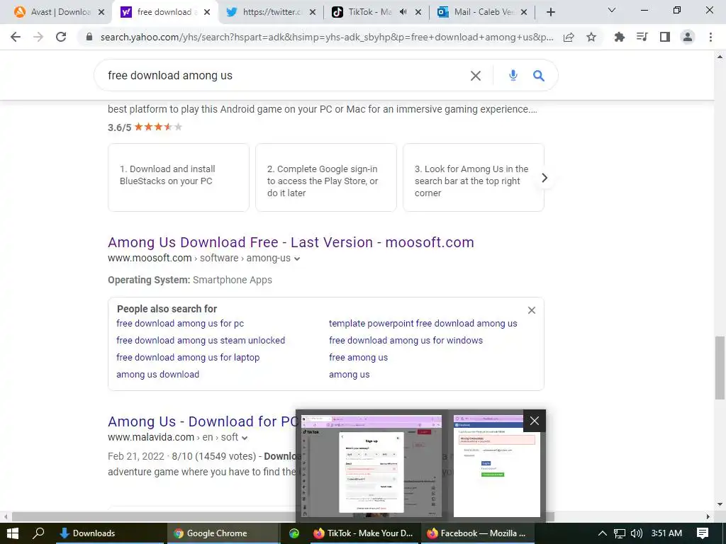Show hidden system tray icons
726x544 pixels.
(603, 533)
